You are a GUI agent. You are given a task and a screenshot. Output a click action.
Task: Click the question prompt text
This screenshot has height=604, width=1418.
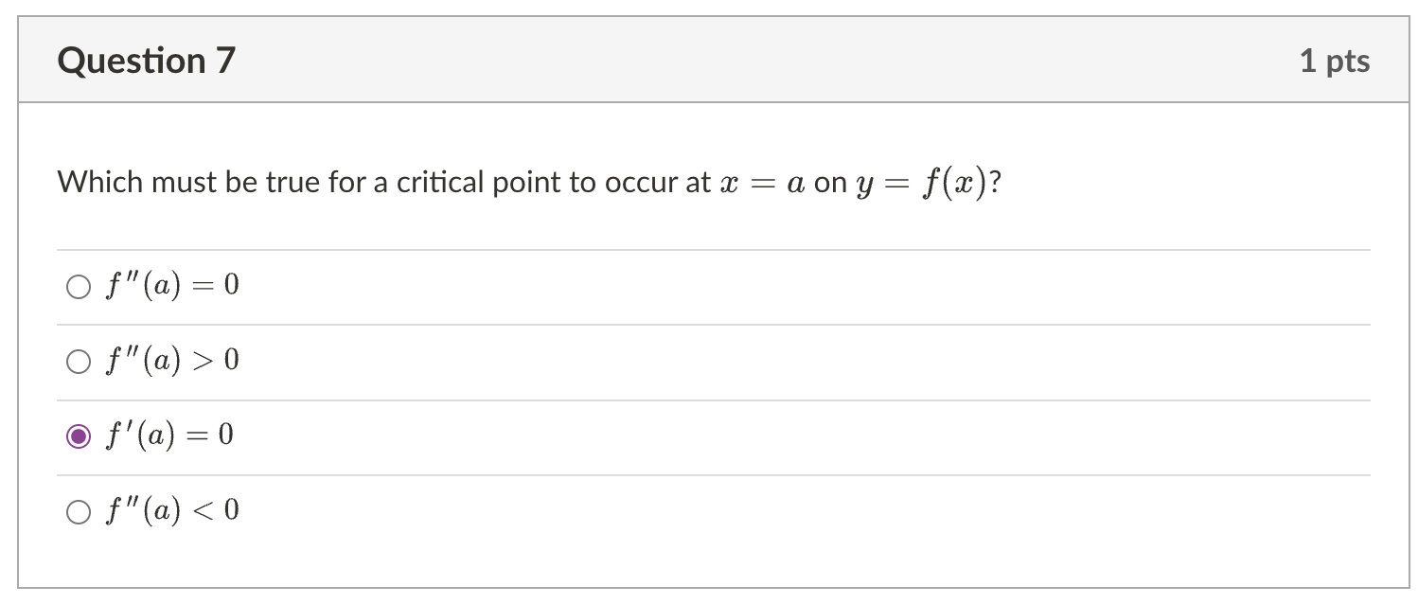click(530, 182)
